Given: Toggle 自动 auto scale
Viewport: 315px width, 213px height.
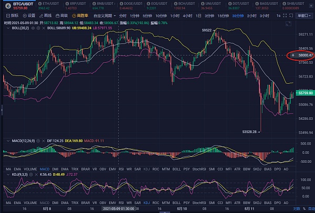Looking at the screenshot, I should click(x=311, y=209).
